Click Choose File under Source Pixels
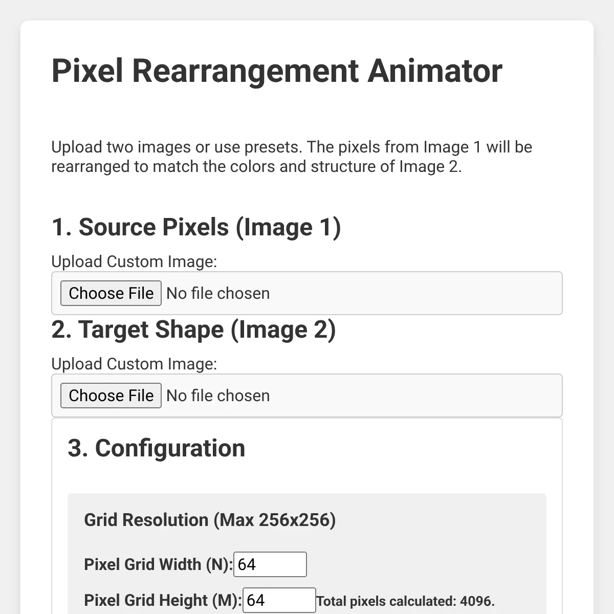The image size is (614, 614). pos(111,293)
